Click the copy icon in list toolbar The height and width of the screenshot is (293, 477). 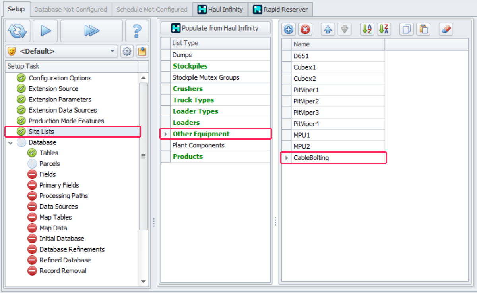tap(407, 29)
